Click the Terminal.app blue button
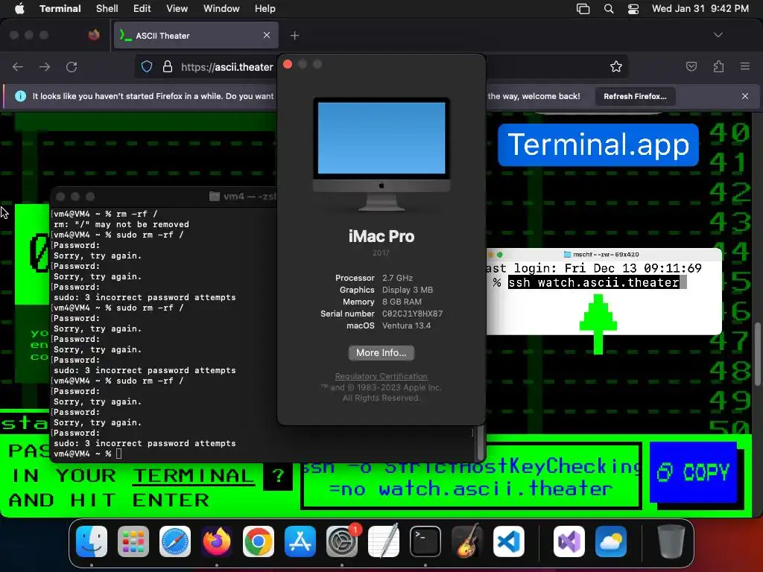This screenshot has height=572, width=763. [x=598, y=145]
